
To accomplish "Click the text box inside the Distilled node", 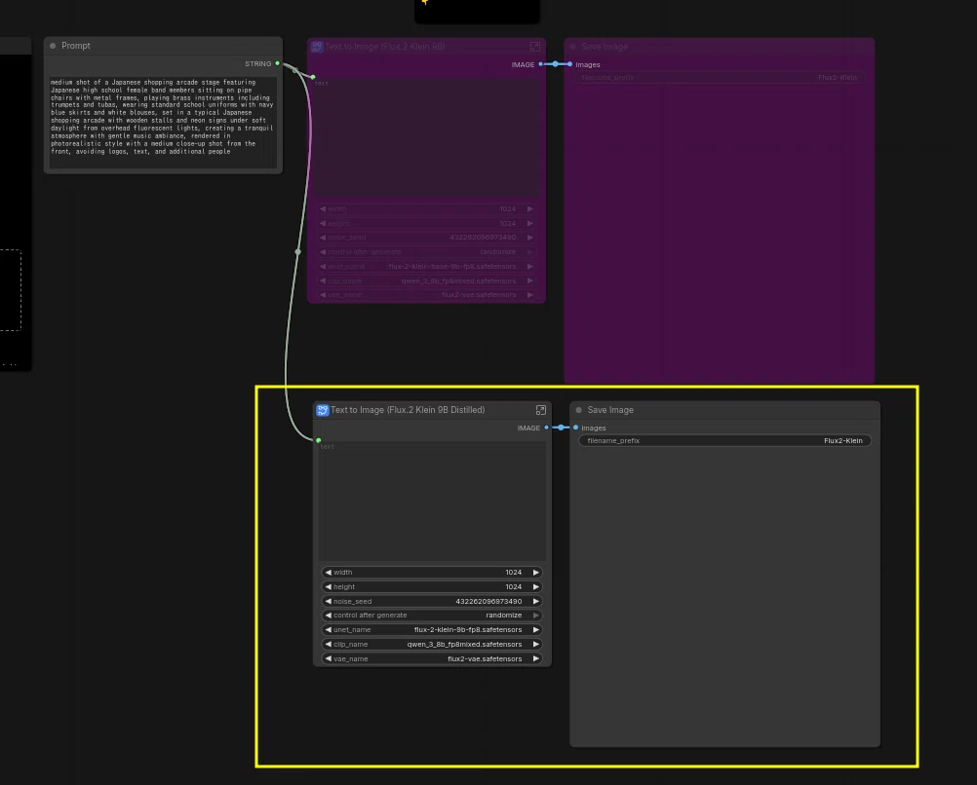I will point(432,502).
